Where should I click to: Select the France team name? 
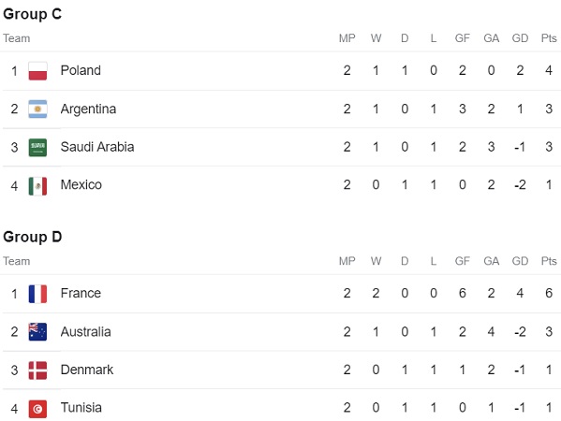click(81, 293)
